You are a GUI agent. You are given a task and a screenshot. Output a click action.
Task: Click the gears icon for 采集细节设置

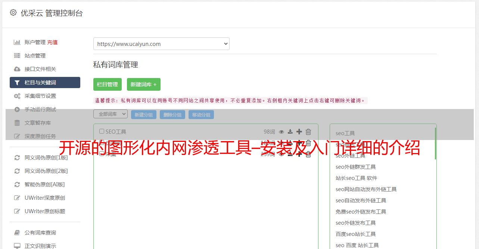17,96
